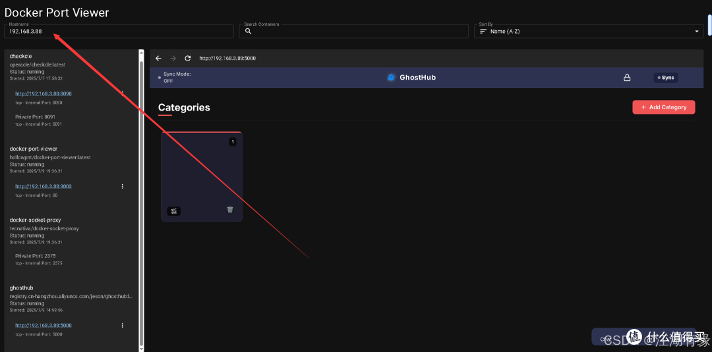Viewport: 712px width, 352px height.
Task: Click the item count badge '1' on card
Action: point(233,142)
